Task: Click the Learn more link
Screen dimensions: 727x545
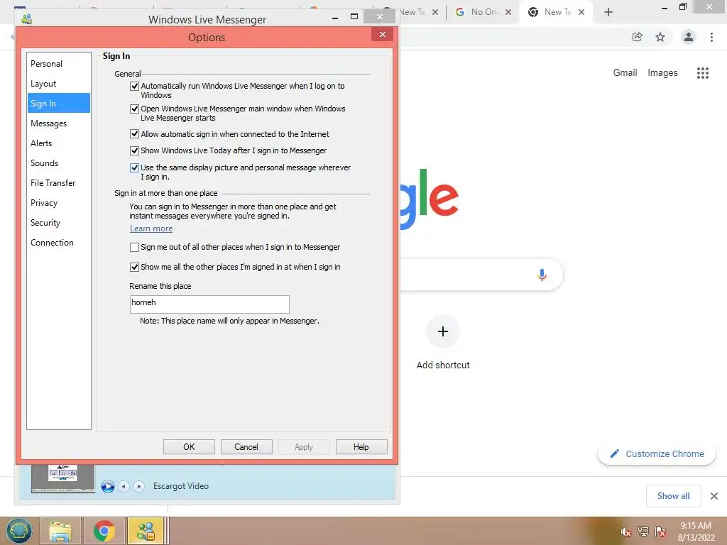Action: (x=151, y=229)
